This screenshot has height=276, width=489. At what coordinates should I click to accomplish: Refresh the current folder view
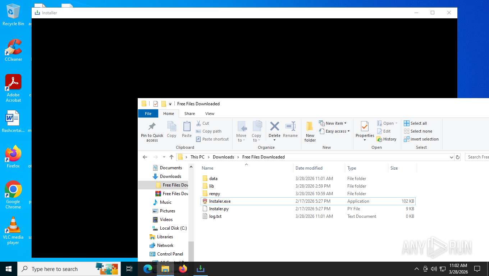(458, 157)
